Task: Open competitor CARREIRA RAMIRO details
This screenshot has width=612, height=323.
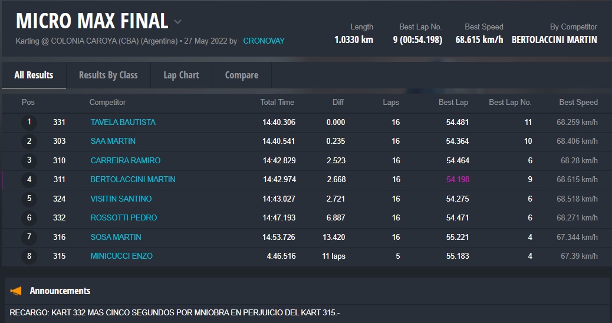Action: (125, 161)
